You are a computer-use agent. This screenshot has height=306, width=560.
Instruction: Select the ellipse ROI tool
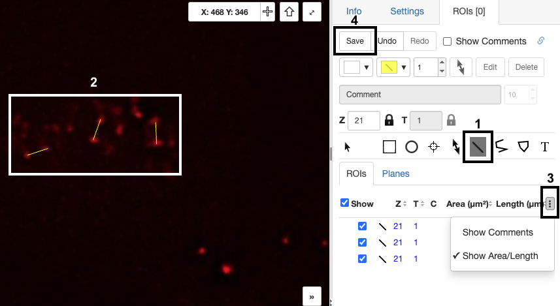click(x=412, y=147)
